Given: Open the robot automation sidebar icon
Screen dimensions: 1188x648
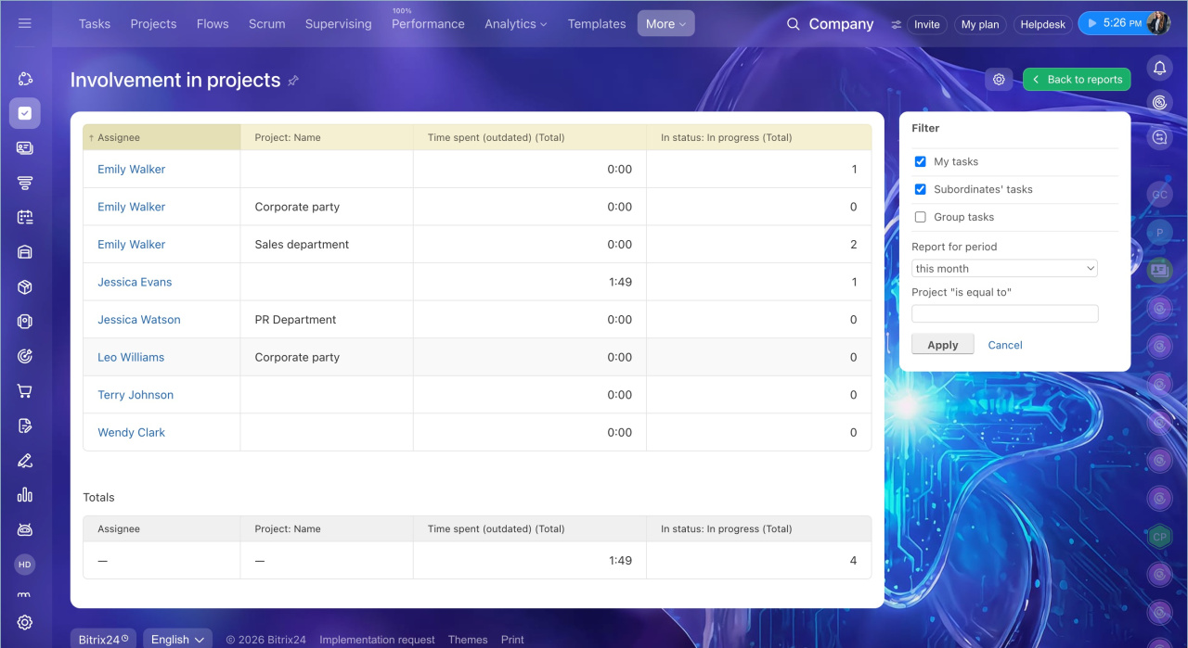Looking at the screenshot, I should [x=25, y=530].
